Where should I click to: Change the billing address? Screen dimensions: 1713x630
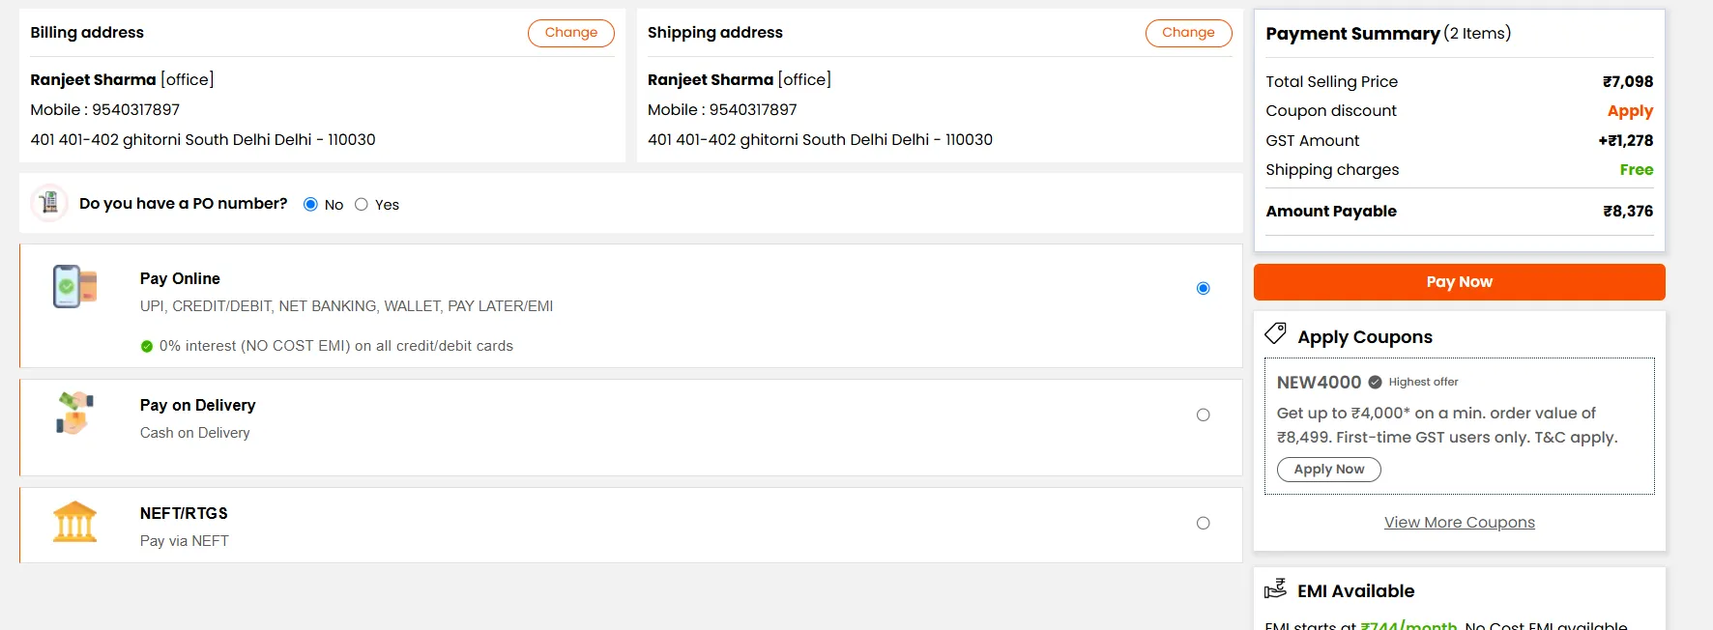click(570, 33)
